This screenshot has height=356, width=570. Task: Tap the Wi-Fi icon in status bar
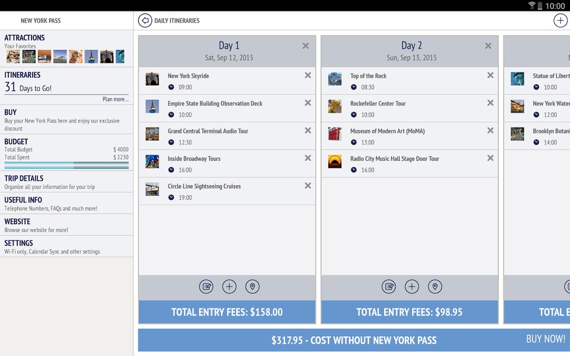pyautogui.click(x=531, y=5)
